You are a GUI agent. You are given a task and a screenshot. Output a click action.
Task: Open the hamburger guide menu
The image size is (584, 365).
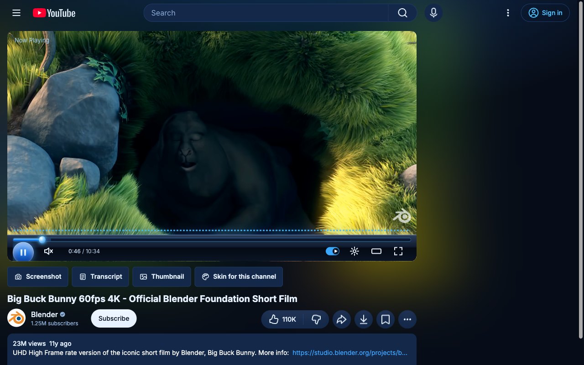(16, 13)
